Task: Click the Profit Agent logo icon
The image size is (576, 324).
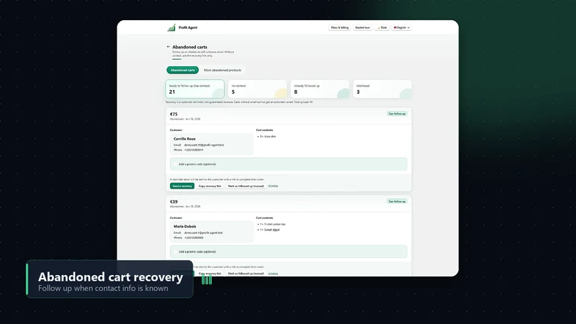Action: [171, 28]
